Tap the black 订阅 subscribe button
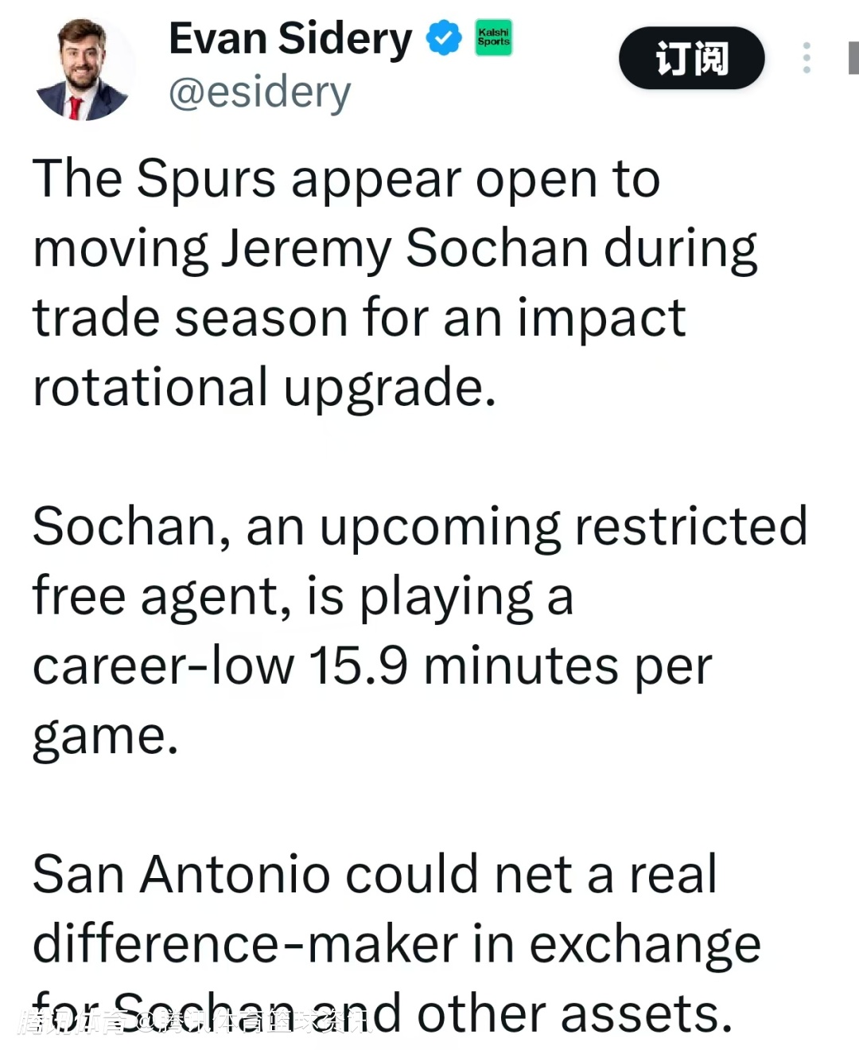This screenshot has height=1050, width=859. (691, 58)
